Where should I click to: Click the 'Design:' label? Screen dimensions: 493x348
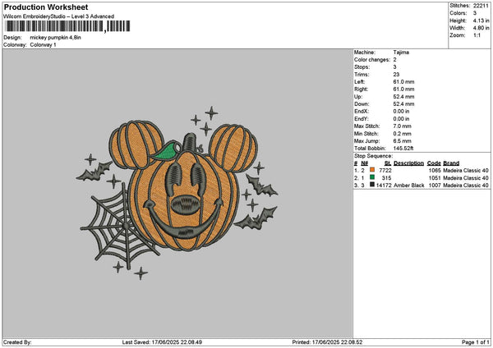[12, 38]
